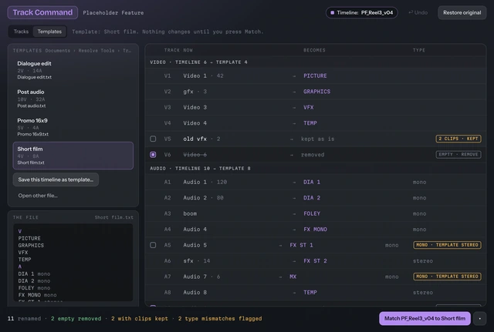Click the PICTURE line in file preview

[29, 238]
